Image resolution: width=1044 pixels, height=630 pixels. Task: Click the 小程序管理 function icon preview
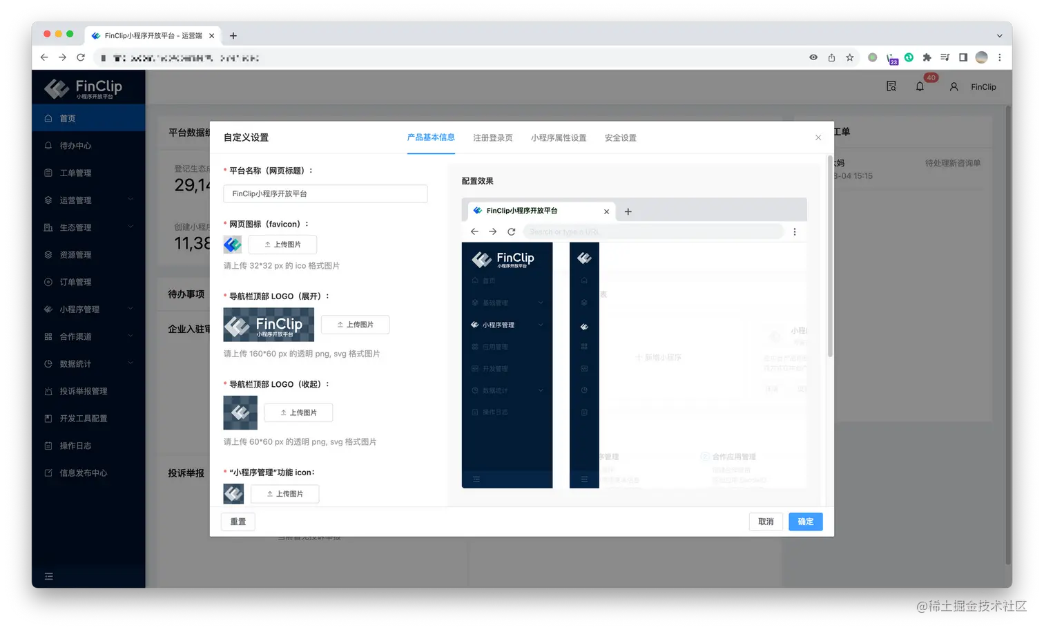[x=233, y=493]
